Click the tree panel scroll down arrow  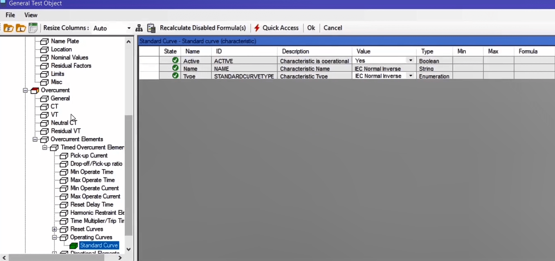[x=128, y=249]
